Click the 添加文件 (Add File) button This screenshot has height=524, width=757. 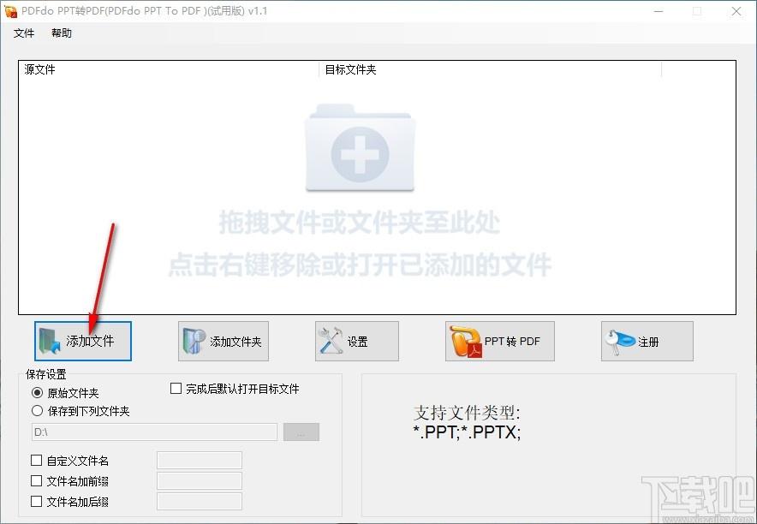pos(83,341)
